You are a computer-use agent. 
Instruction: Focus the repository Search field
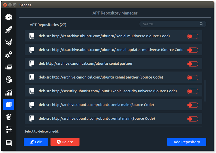(x=173, y=24)
